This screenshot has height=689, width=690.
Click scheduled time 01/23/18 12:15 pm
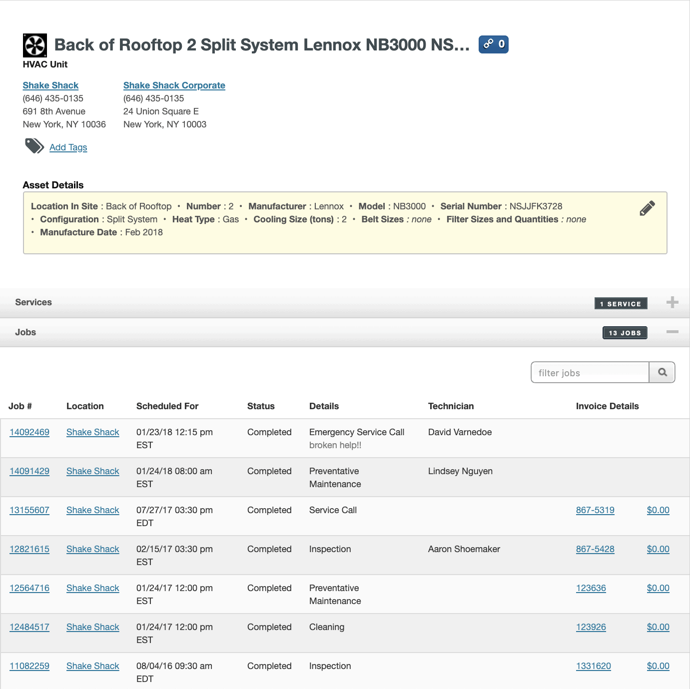(174, 432)
